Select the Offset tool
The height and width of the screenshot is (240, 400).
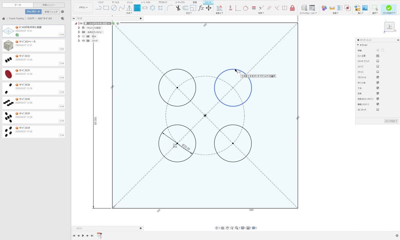pos(185,8)
